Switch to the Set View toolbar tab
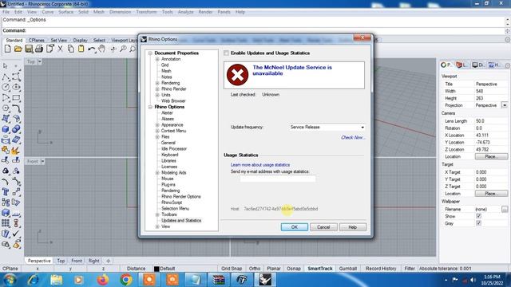511x287 pixels. 58,41
